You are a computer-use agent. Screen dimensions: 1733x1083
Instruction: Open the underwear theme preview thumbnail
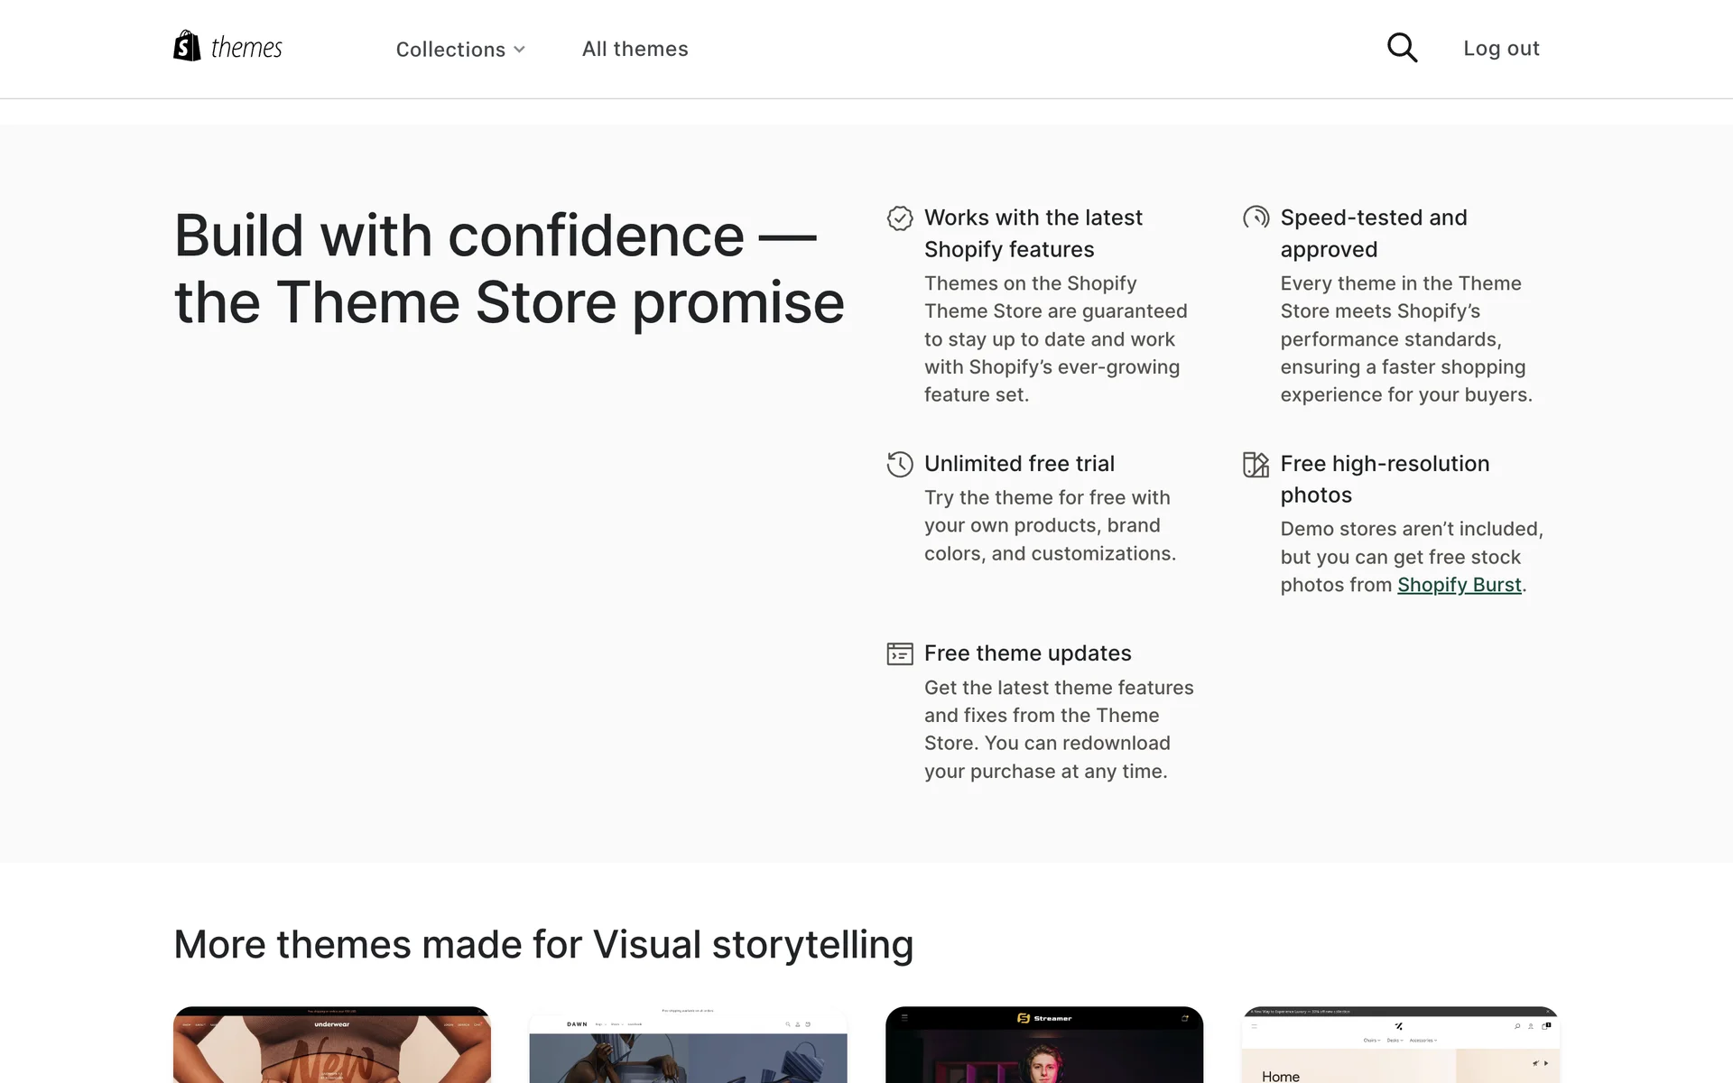tap(332, 1045)
